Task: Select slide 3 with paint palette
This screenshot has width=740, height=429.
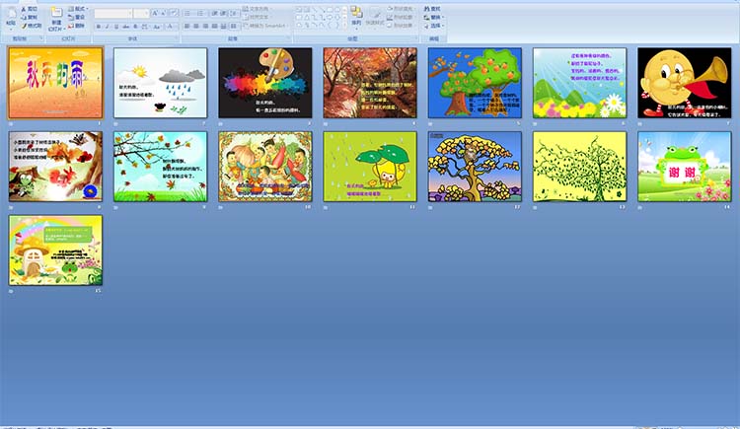Action: [x=265, y=83]
